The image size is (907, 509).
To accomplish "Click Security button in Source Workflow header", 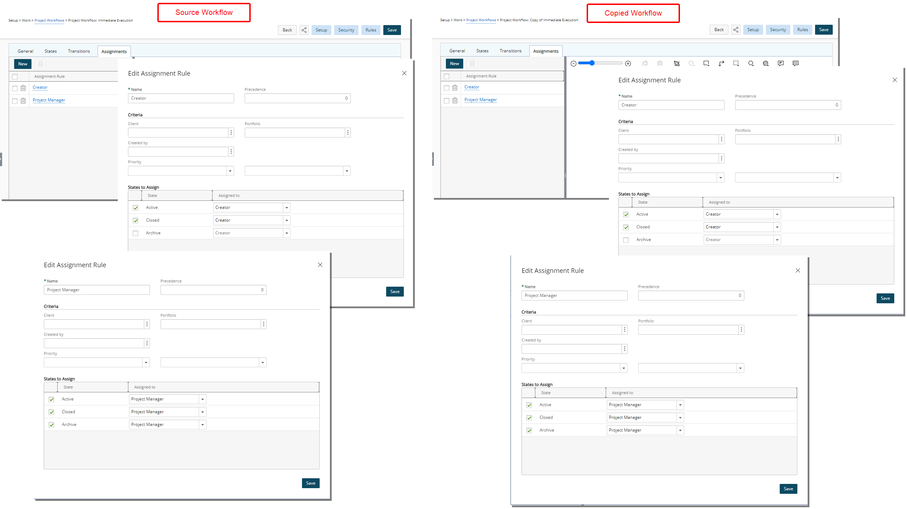I will point(346,30).
